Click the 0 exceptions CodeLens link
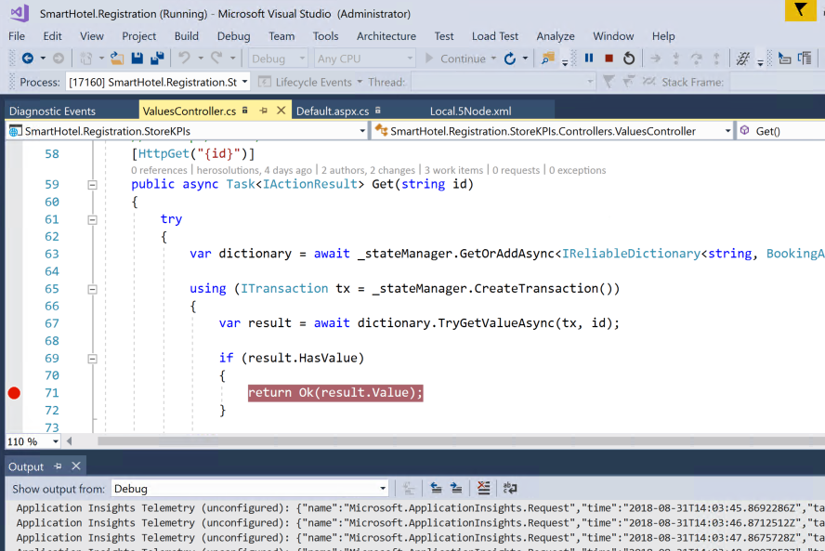The image size is (825, 551). pyautogui.click(x=577, y=170)
